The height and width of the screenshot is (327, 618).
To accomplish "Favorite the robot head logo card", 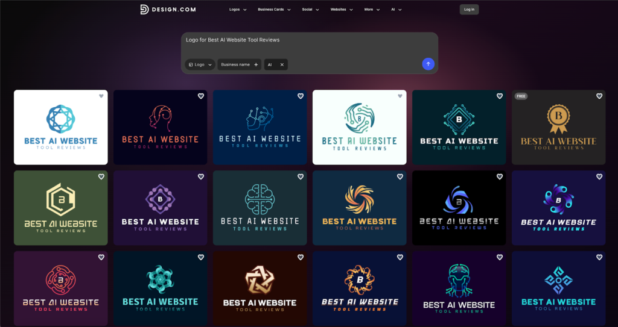I will [500, 258].
